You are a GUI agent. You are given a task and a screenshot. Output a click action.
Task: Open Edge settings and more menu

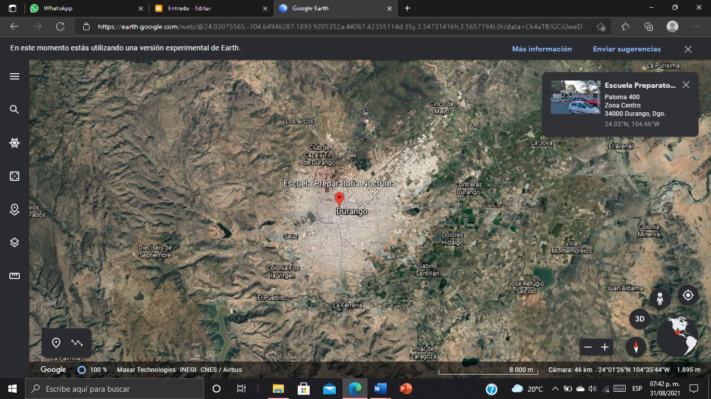(696, 26)
